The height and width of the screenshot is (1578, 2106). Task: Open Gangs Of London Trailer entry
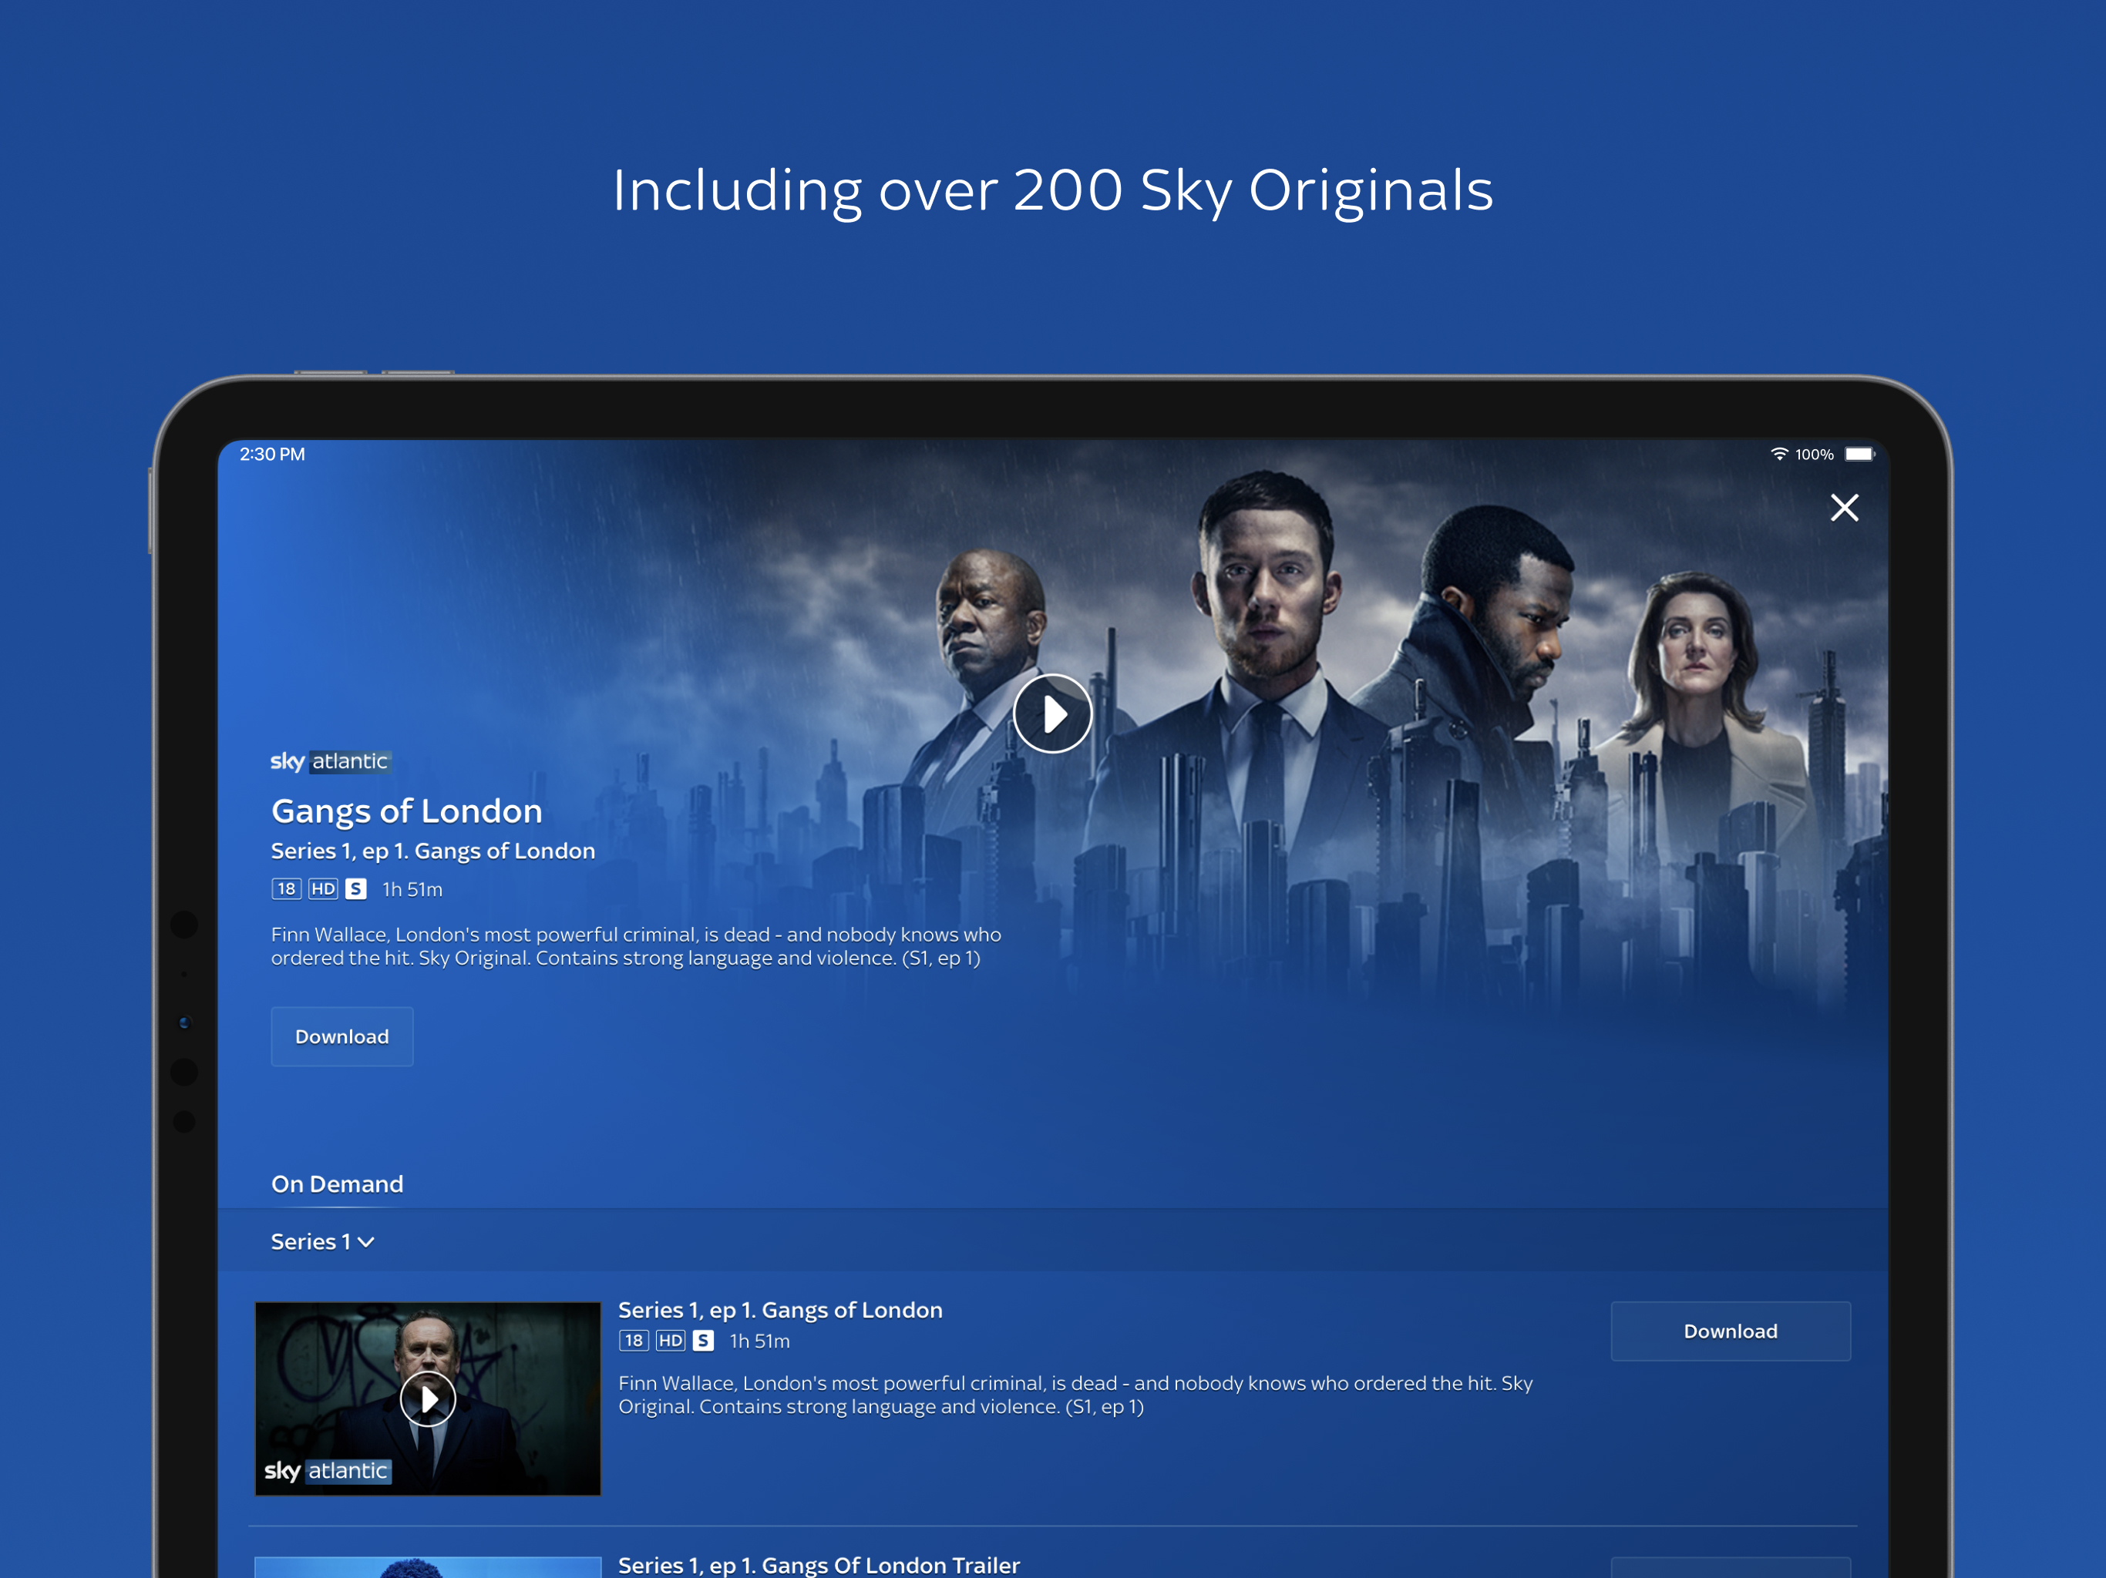tap(819, 1565)
